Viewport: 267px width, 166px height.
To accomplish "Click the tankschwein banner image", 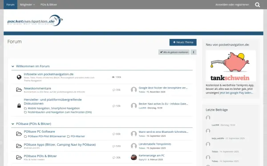I will (231, 66).
